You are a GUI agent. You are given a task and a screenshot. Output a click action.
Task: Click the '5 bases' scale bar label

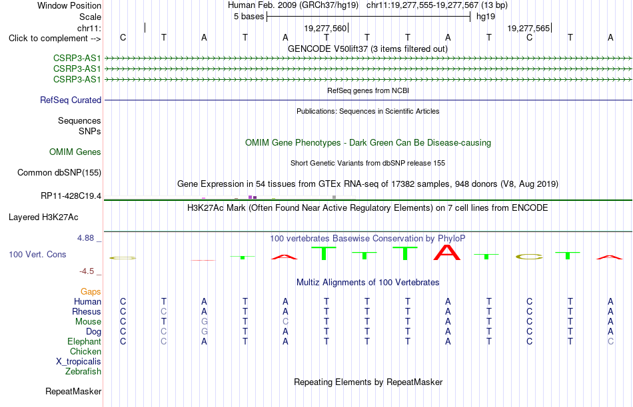pyautogui.click(x=249, y=17)
